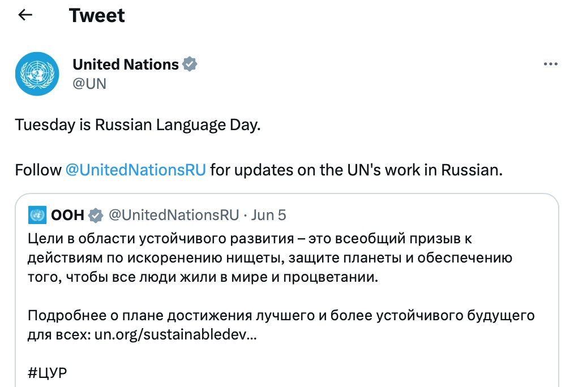
Task: Click the verified badge beside United Nations
Action: tap(190, 64)
